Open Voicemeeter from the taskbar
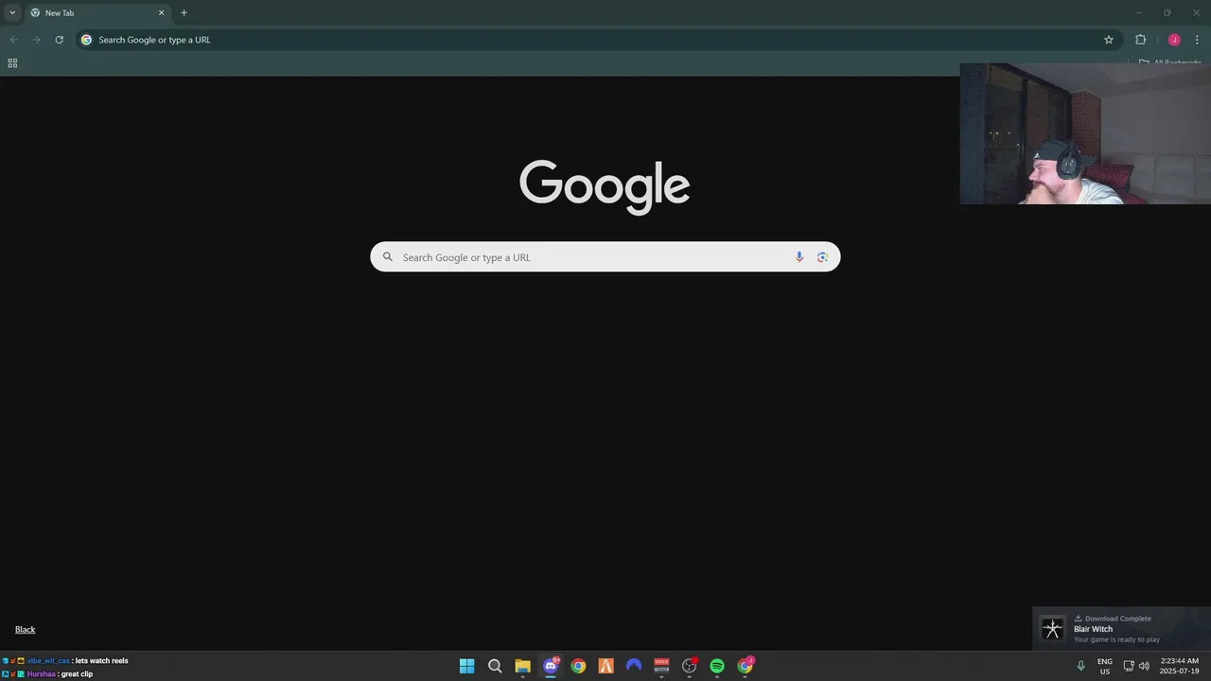This screenshot has width=1211, height=681. (661, 666)
